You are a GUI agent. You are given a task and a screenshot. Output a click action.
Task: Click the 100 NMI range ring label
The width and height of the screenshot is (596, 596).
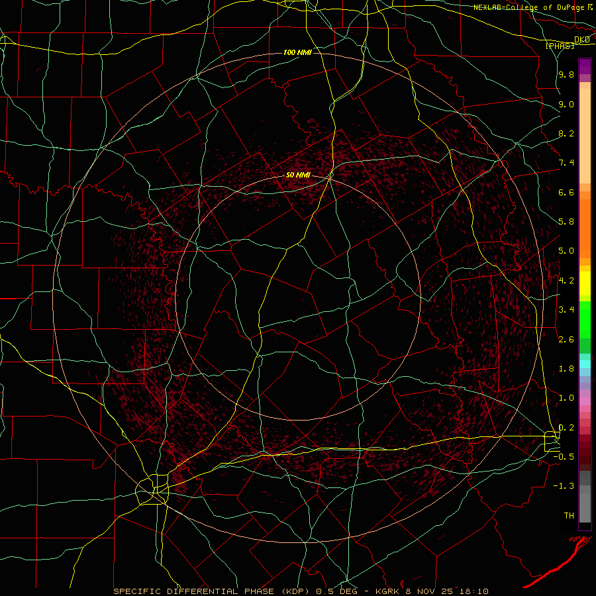[297, 52]
